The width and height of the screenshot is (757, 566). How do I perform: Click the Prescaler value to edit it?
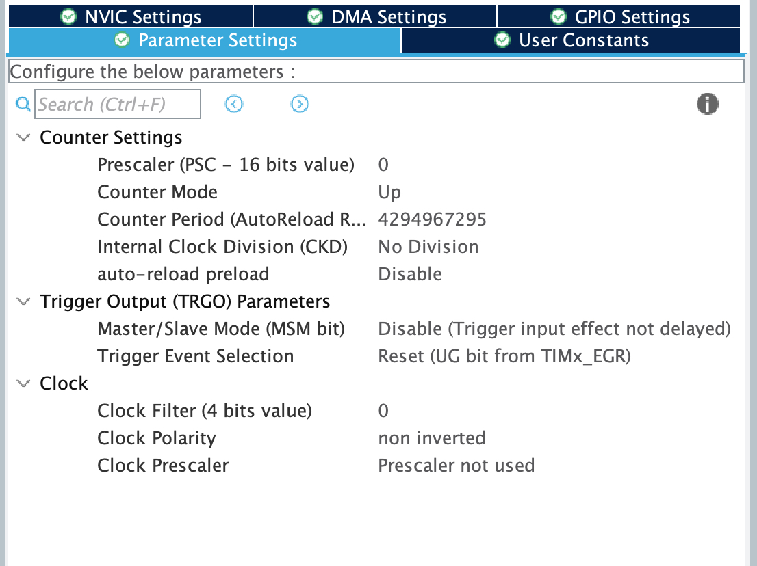point(383,164)
